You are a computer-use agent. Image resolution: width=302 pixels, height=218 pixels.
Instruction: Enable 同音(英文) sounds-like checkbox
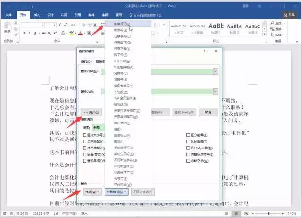84,154
